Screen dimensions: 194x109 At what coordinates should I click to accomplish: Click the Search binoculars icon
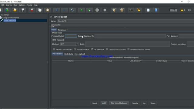pos(131,10)
